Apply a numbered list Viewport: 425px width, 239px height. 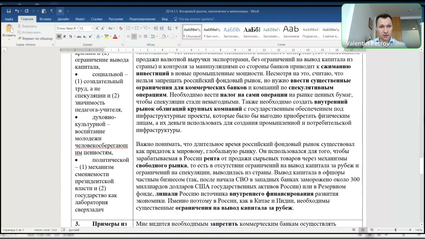click(137, 28)
